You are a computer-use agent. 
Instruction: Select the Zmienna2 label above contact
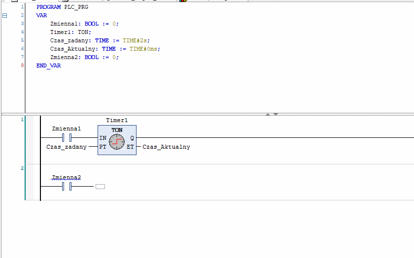coord(67,178)
